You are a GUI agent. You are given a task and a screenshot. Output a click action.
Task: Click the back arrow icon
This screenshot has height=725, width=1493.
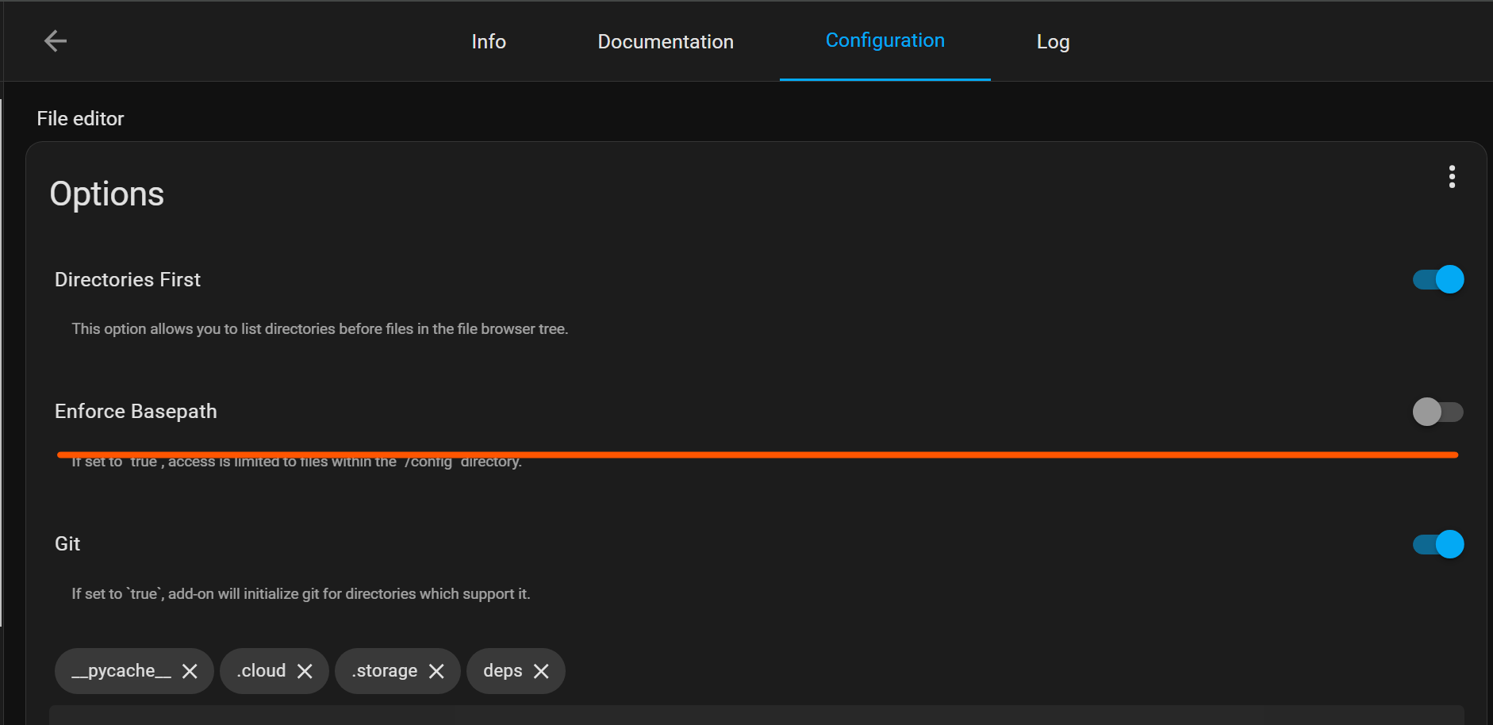click(x=56, y=40)
